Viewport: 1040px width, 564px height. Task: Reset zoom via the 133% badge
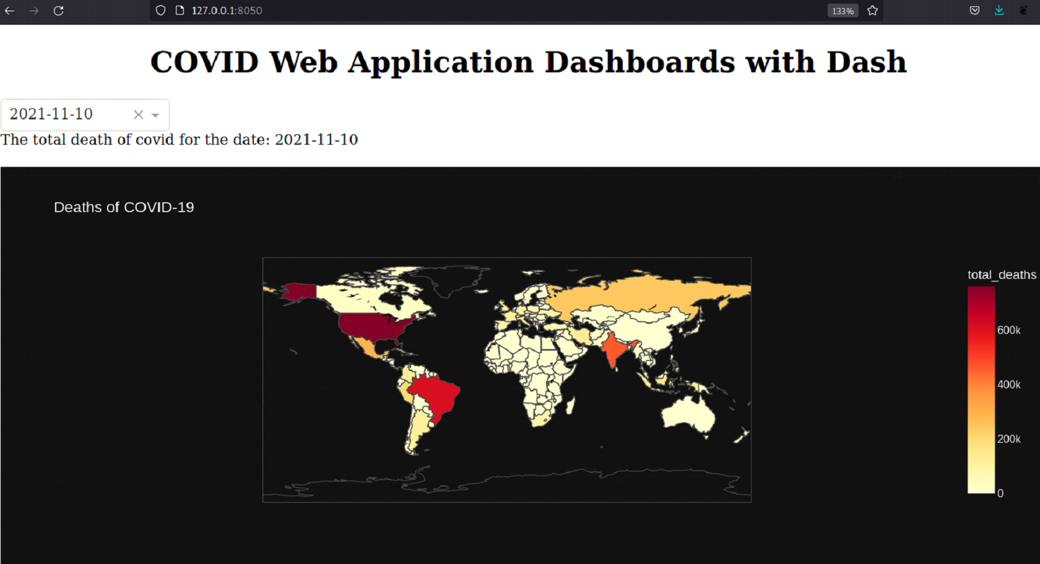843,11
